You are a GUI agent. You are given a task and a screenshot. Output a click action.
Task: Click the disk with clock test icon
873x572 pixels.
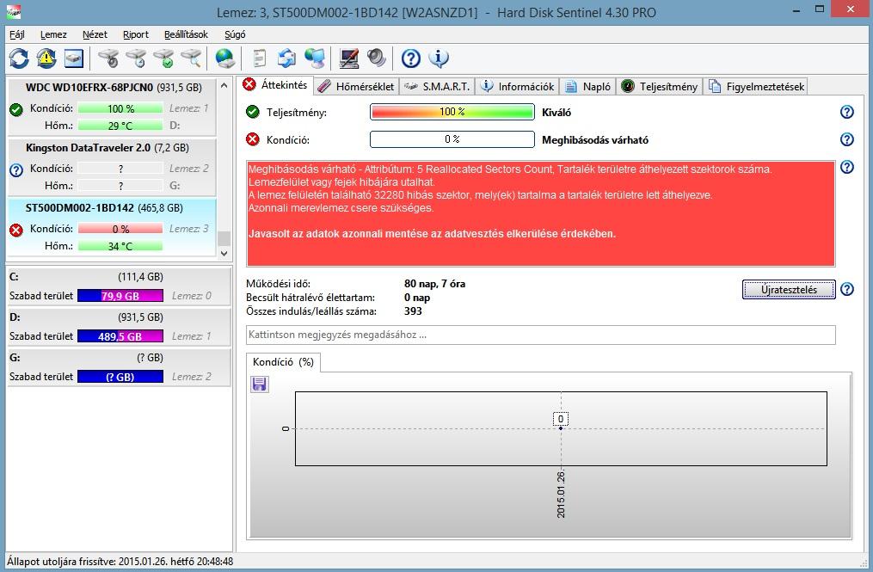pyautogui.click(x=137, y=58)
